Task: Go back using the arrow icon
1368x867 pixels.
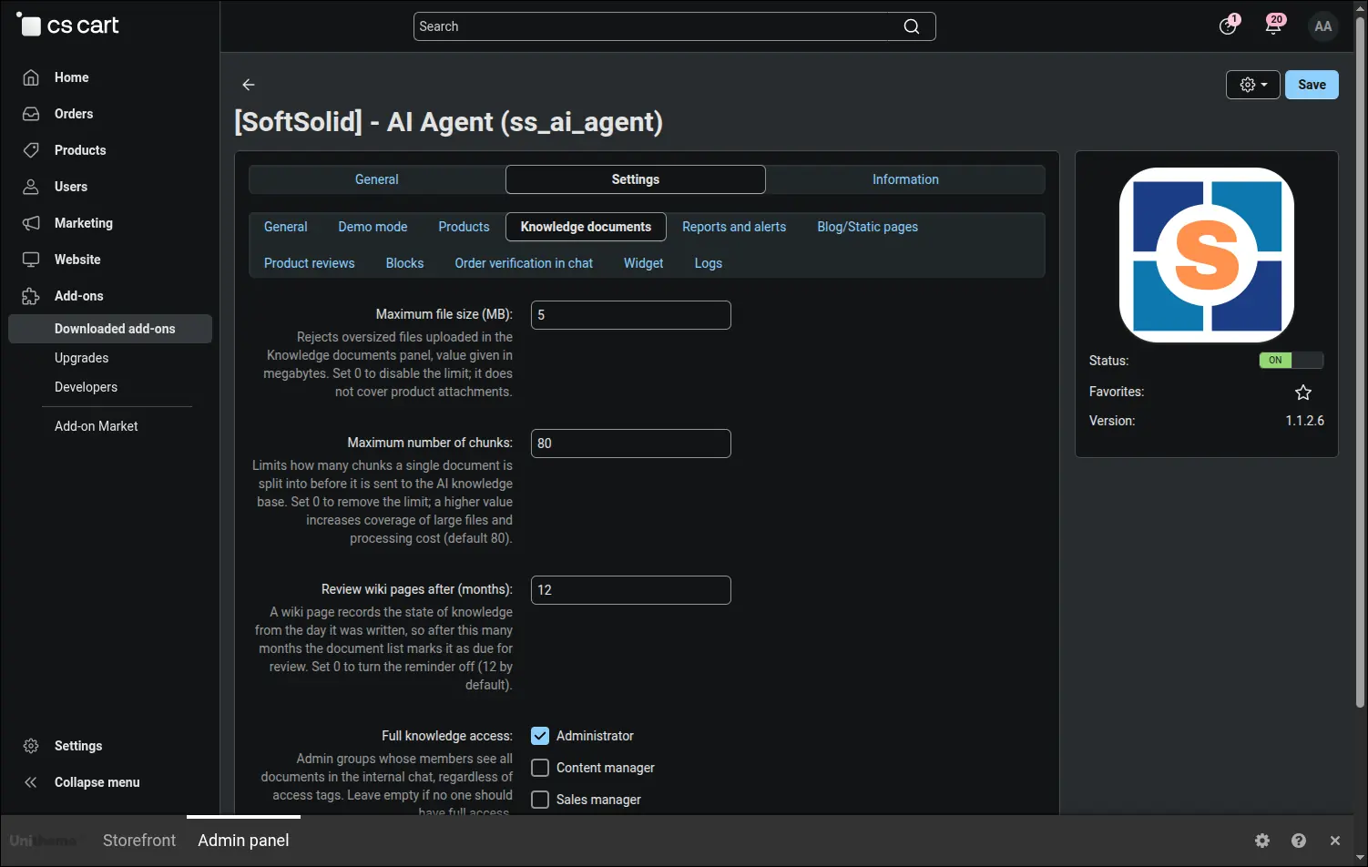Action: coord(249,85)
